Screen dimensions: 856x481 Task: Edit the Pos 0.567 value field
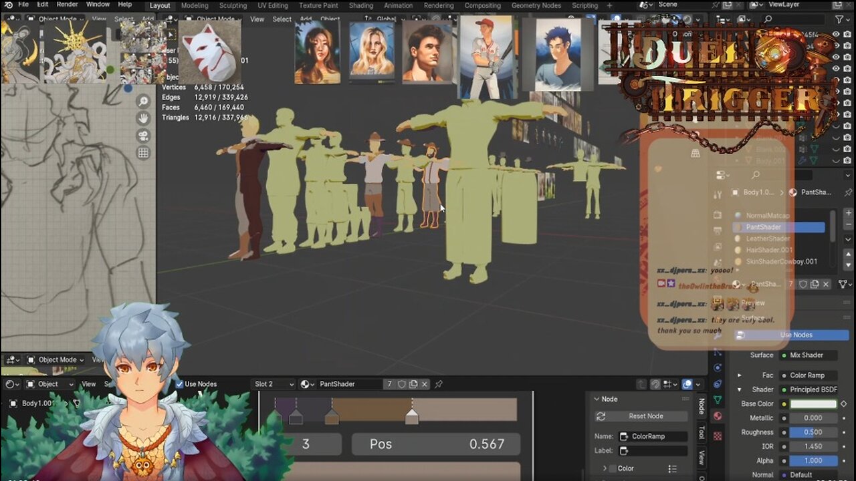click(x=435, y=444)
